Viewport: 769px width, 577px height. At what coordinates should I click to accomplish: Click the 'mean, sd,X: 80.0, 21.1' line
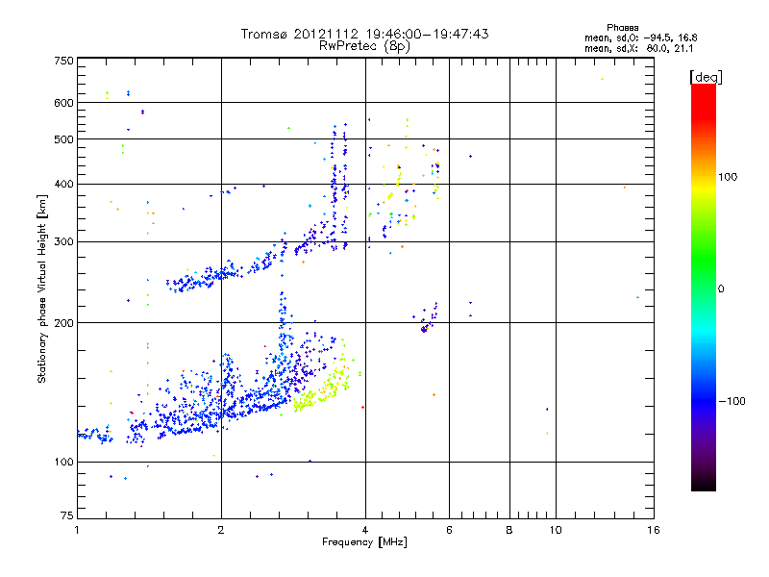coord(638,49)
